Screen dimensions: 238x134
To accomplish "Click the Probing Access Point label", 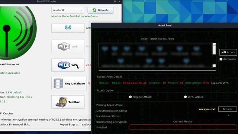I will (x=109, y=105).
